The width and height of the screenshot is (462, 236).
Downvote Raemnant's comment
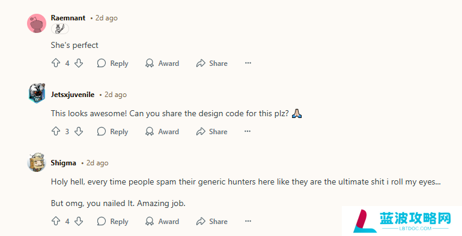click(x=79, y=63)
